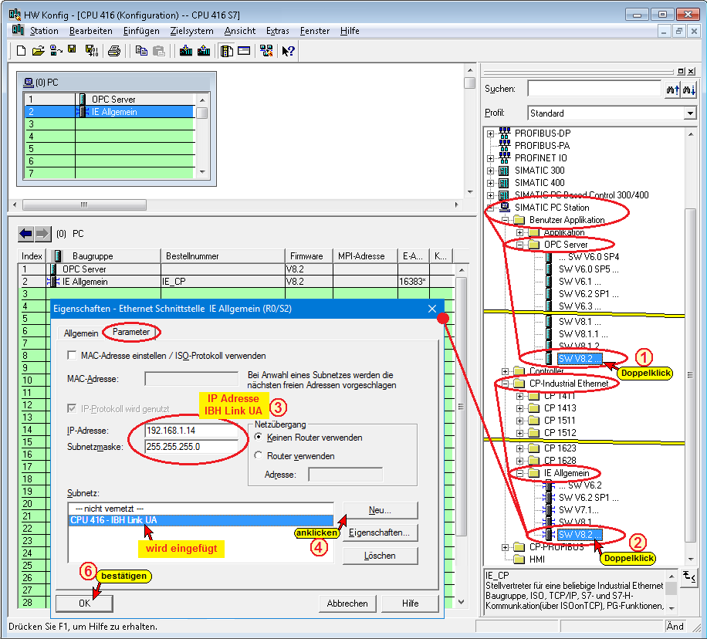This screenshot has width=707, height=639.
Task: Click the Upload from module icon
Action: [x=204, y=50]
